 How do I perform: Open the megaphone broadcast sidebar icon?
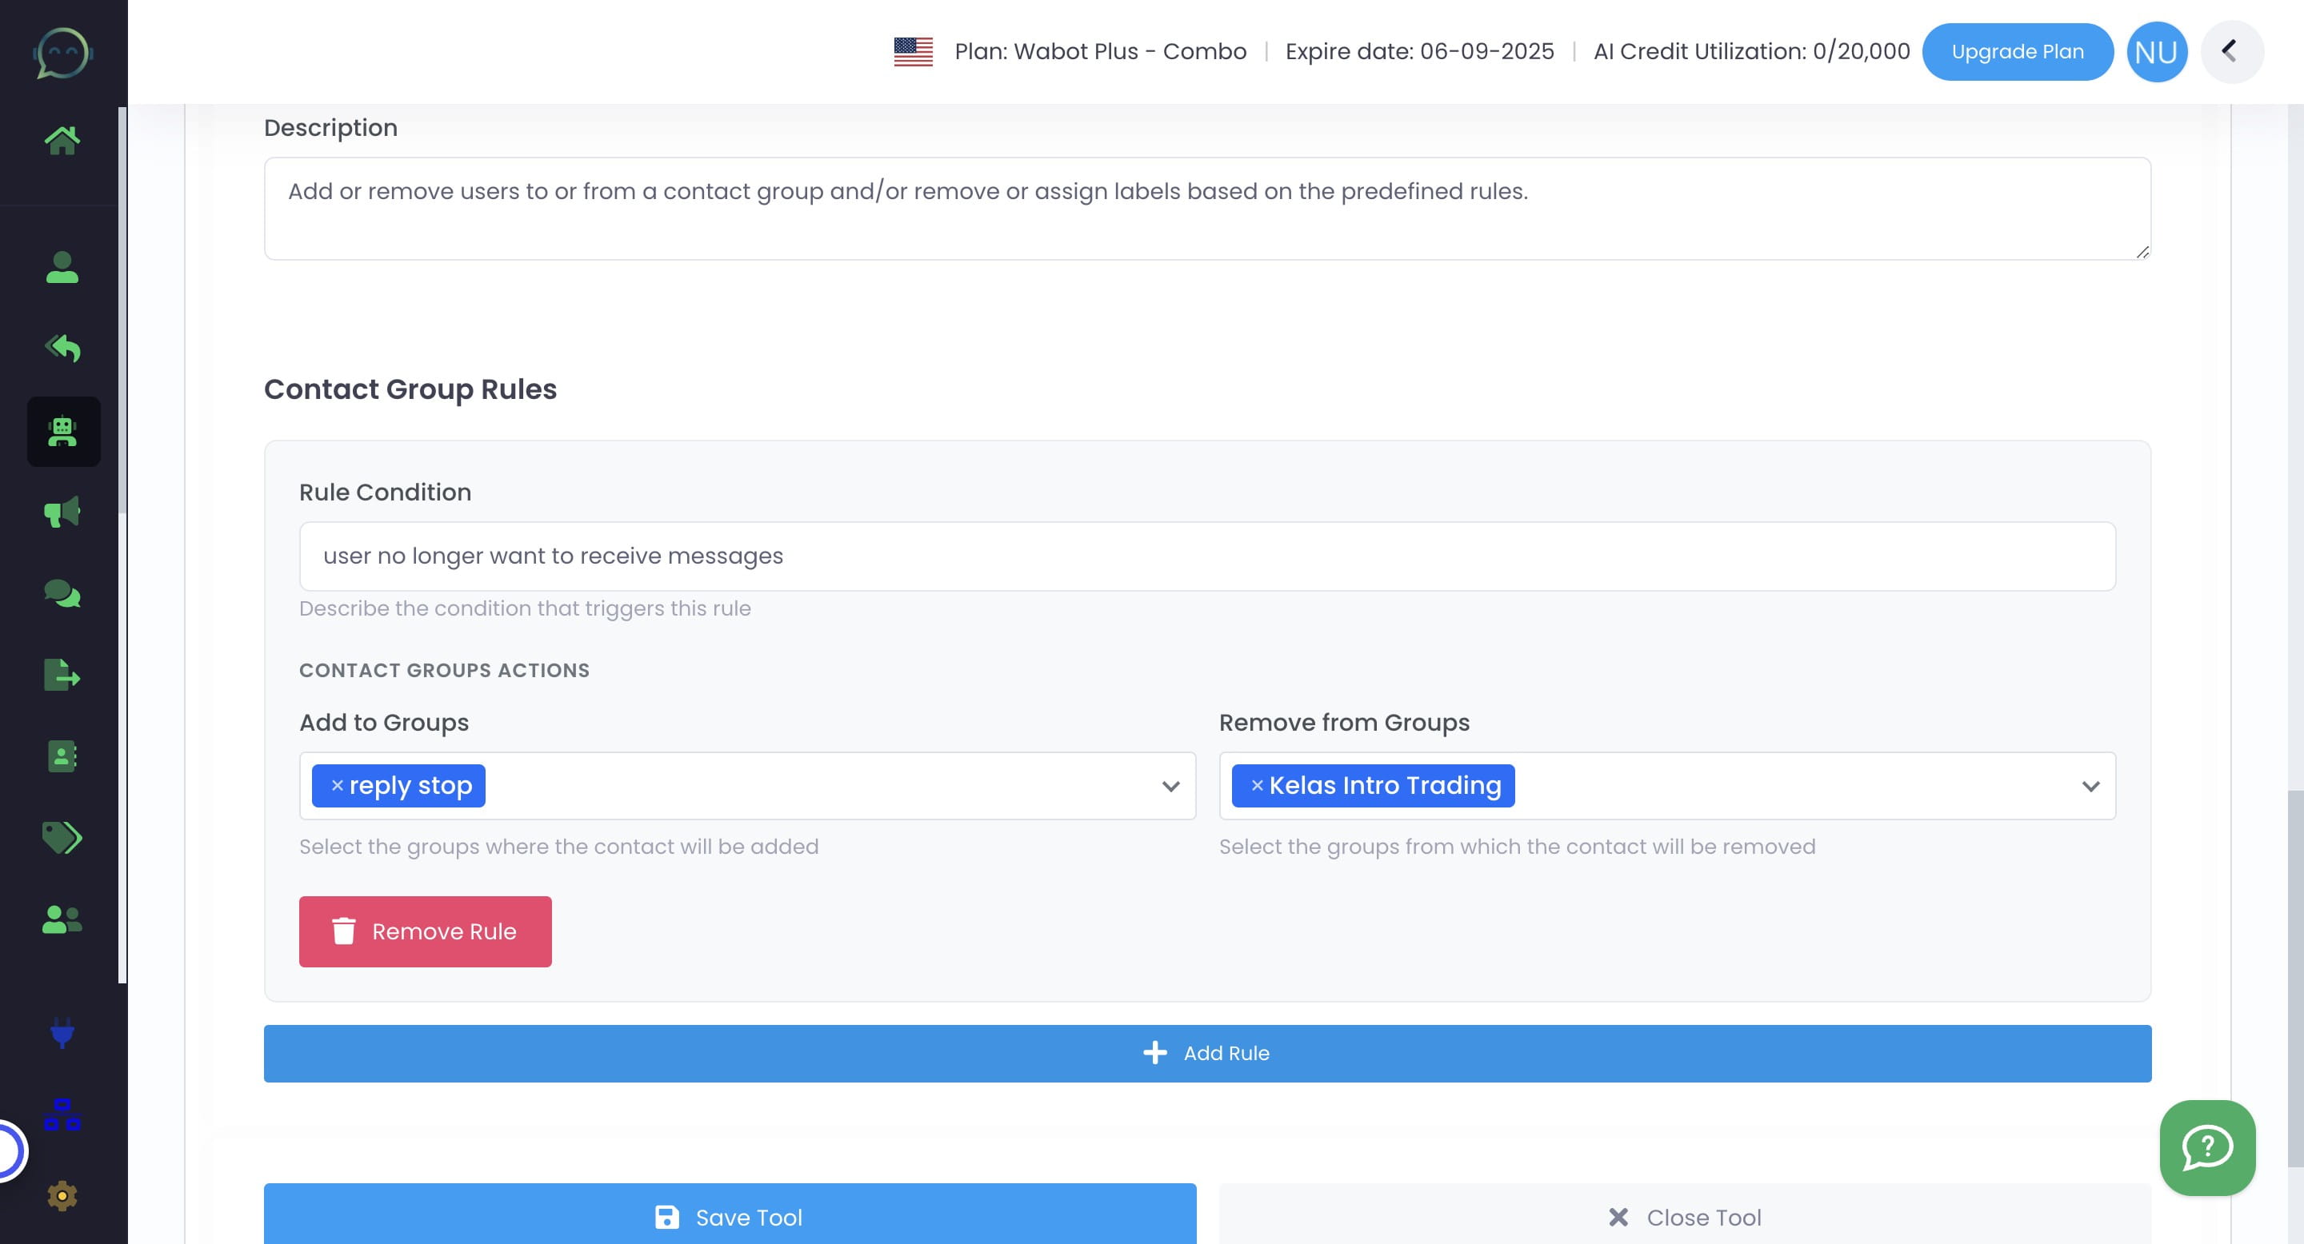[x=62, y=512]
